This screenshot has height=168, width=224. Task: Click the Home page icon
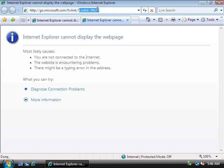(x=148, y=20)
